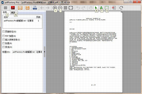Image resolution: width=142 pixels, height=94 pixels.
Task: Enable the 页面标记(G) checkbox
Action: 4,32
